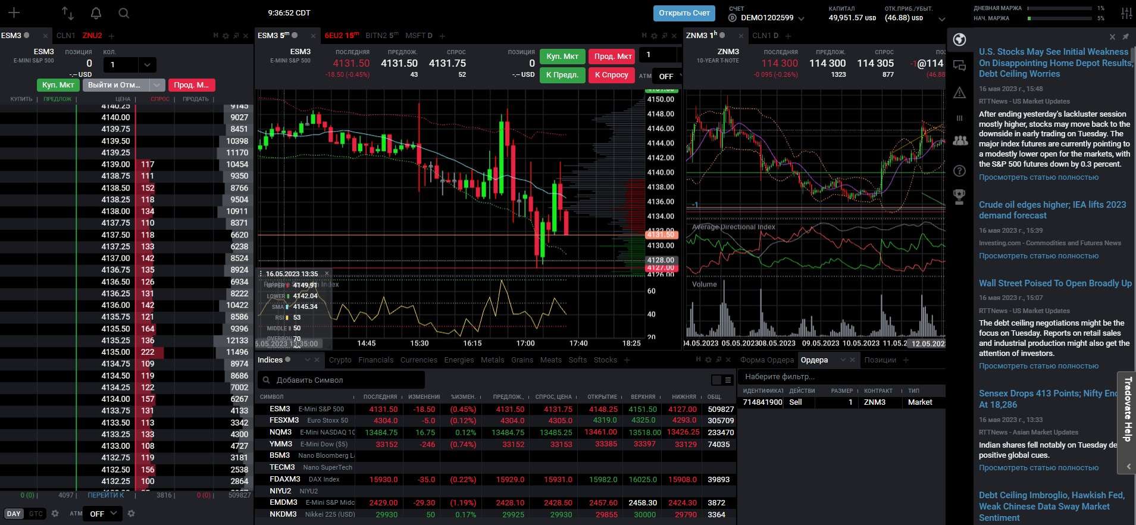Open the Indices tab dropdown arrow
This screenshot has width=1136, height=525.
click(x=307, y=360)
